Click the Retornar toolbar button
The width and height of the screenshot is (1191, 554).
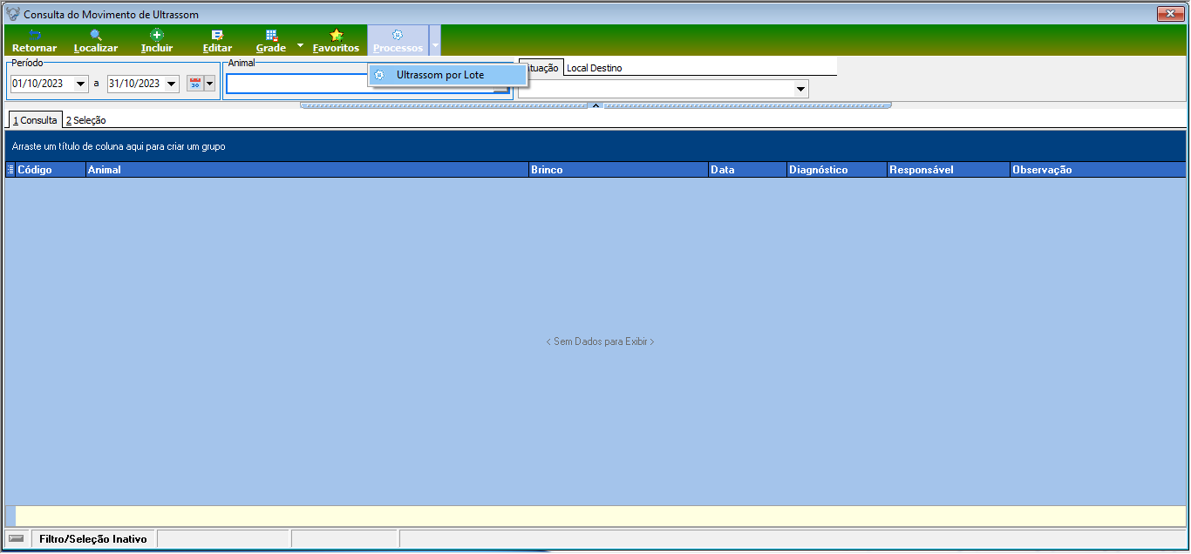[x=34, y=41]
